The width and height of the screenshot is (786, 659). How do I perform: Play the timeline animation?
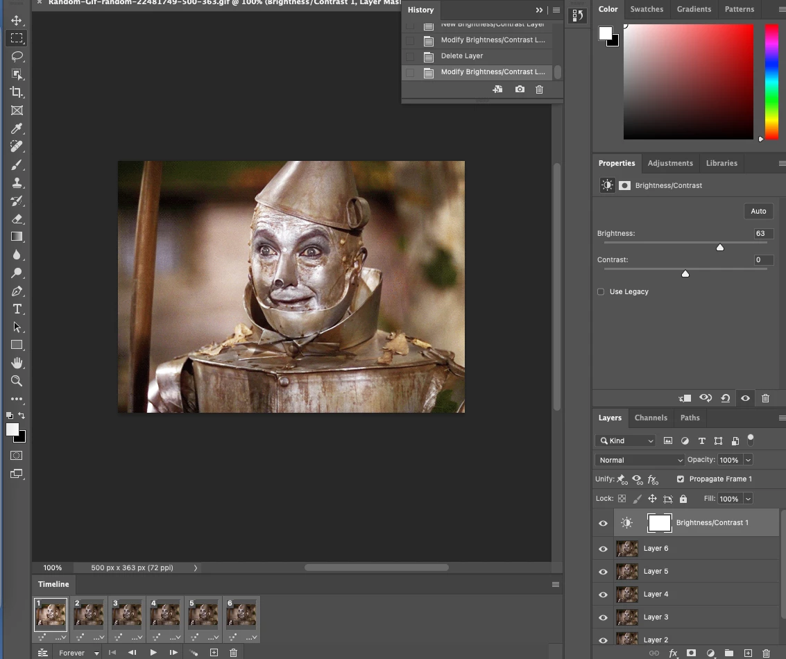point(153,653)
